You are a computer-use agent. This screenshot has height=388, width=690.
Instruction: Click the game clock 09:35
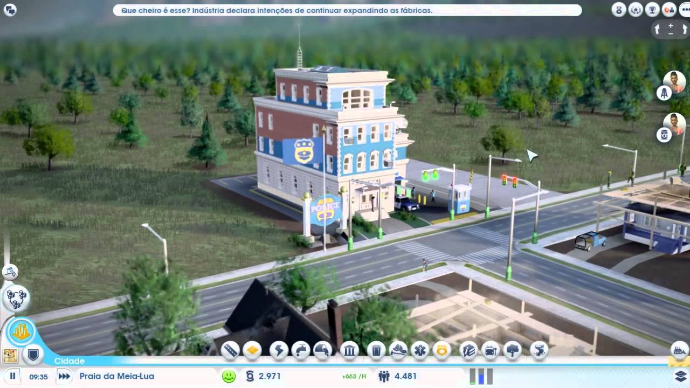pyautogui.click(x=38, y=377)
